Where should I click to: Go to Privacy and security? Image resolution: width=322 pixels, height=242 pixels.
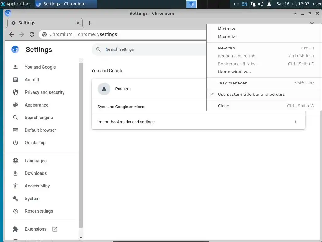(45, 92)
